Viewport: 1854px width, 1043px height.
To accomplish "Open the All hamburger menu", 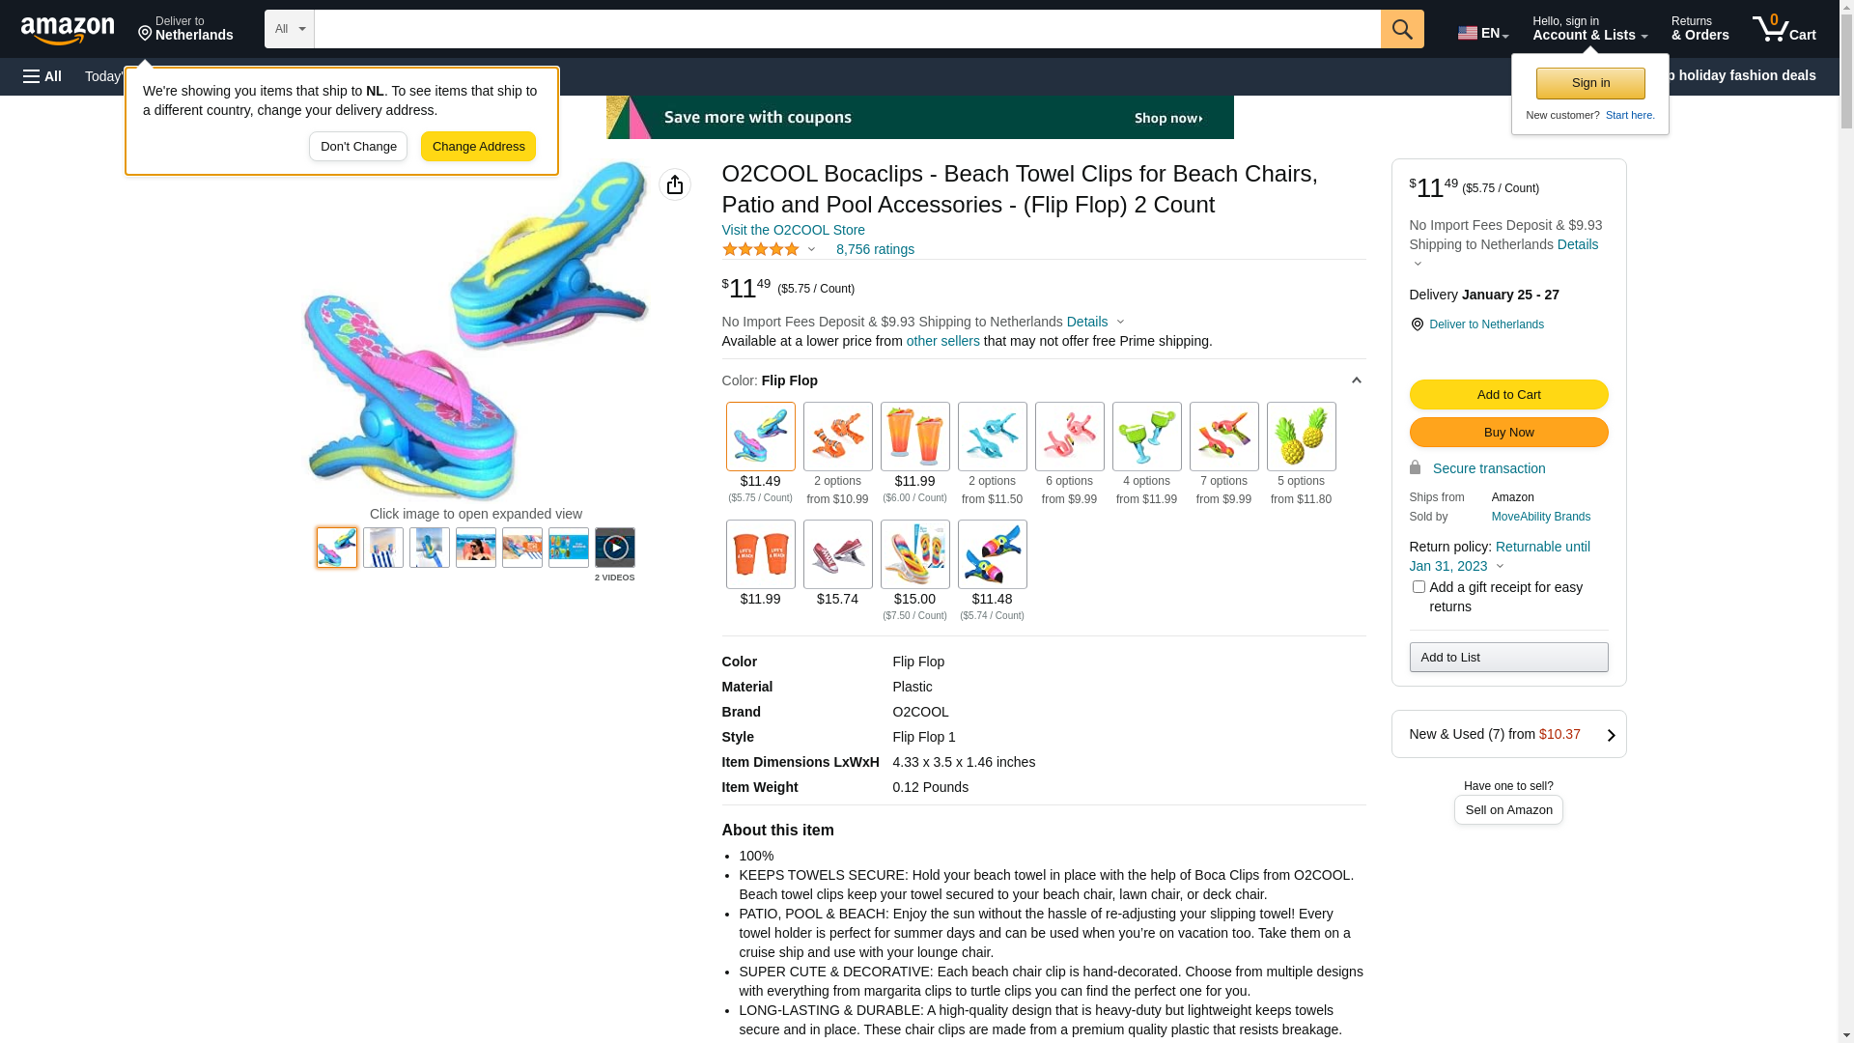I will (42, 76).
